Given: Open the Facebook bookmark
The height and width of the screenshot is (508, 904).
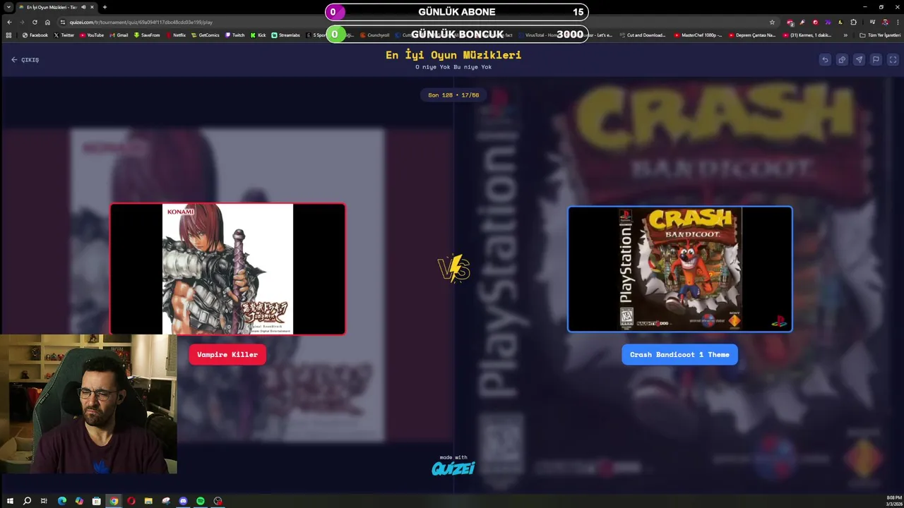Looking at the screenshot, I should (x=35, y=35).
